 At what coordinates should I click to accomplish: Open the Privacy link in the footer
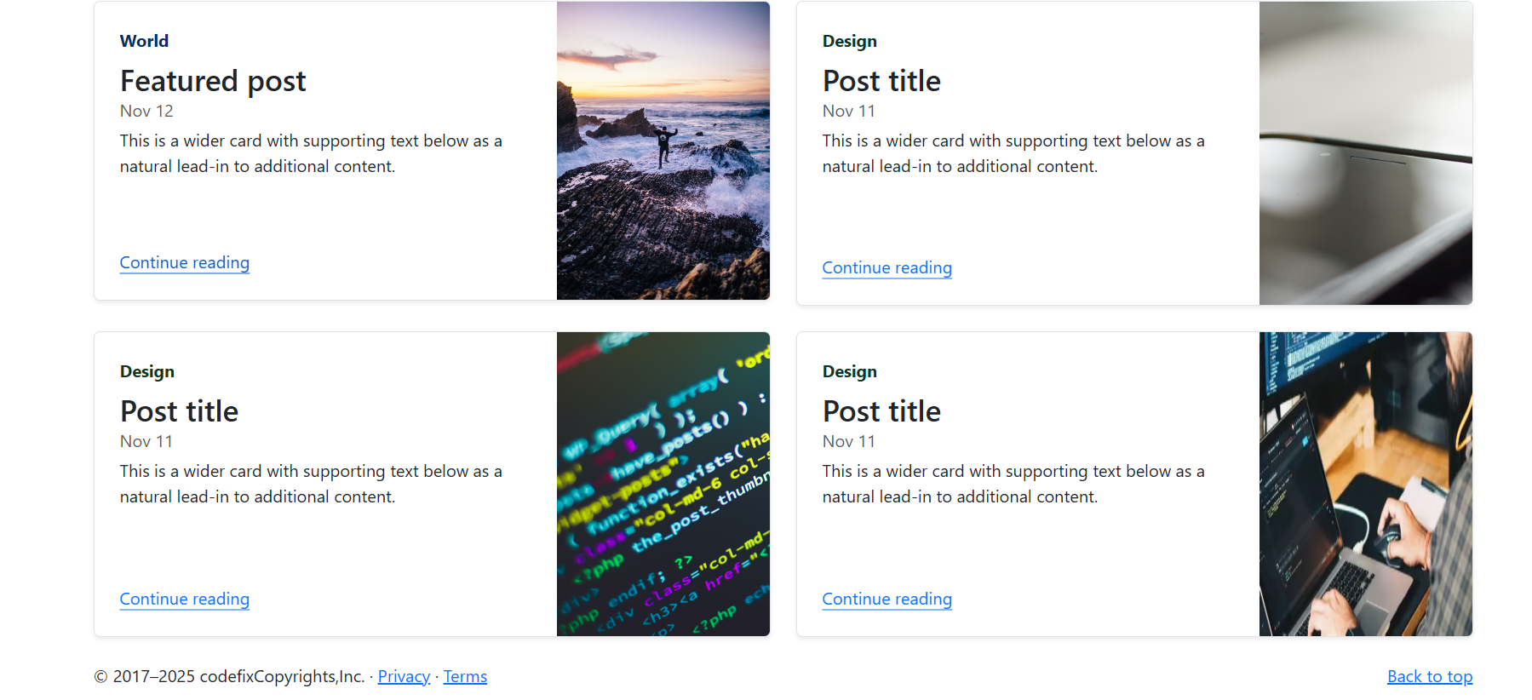(404, 676)
